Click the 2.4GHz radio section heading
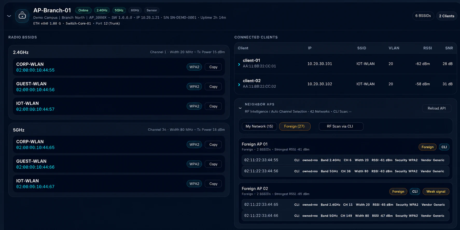 (21, 52)
